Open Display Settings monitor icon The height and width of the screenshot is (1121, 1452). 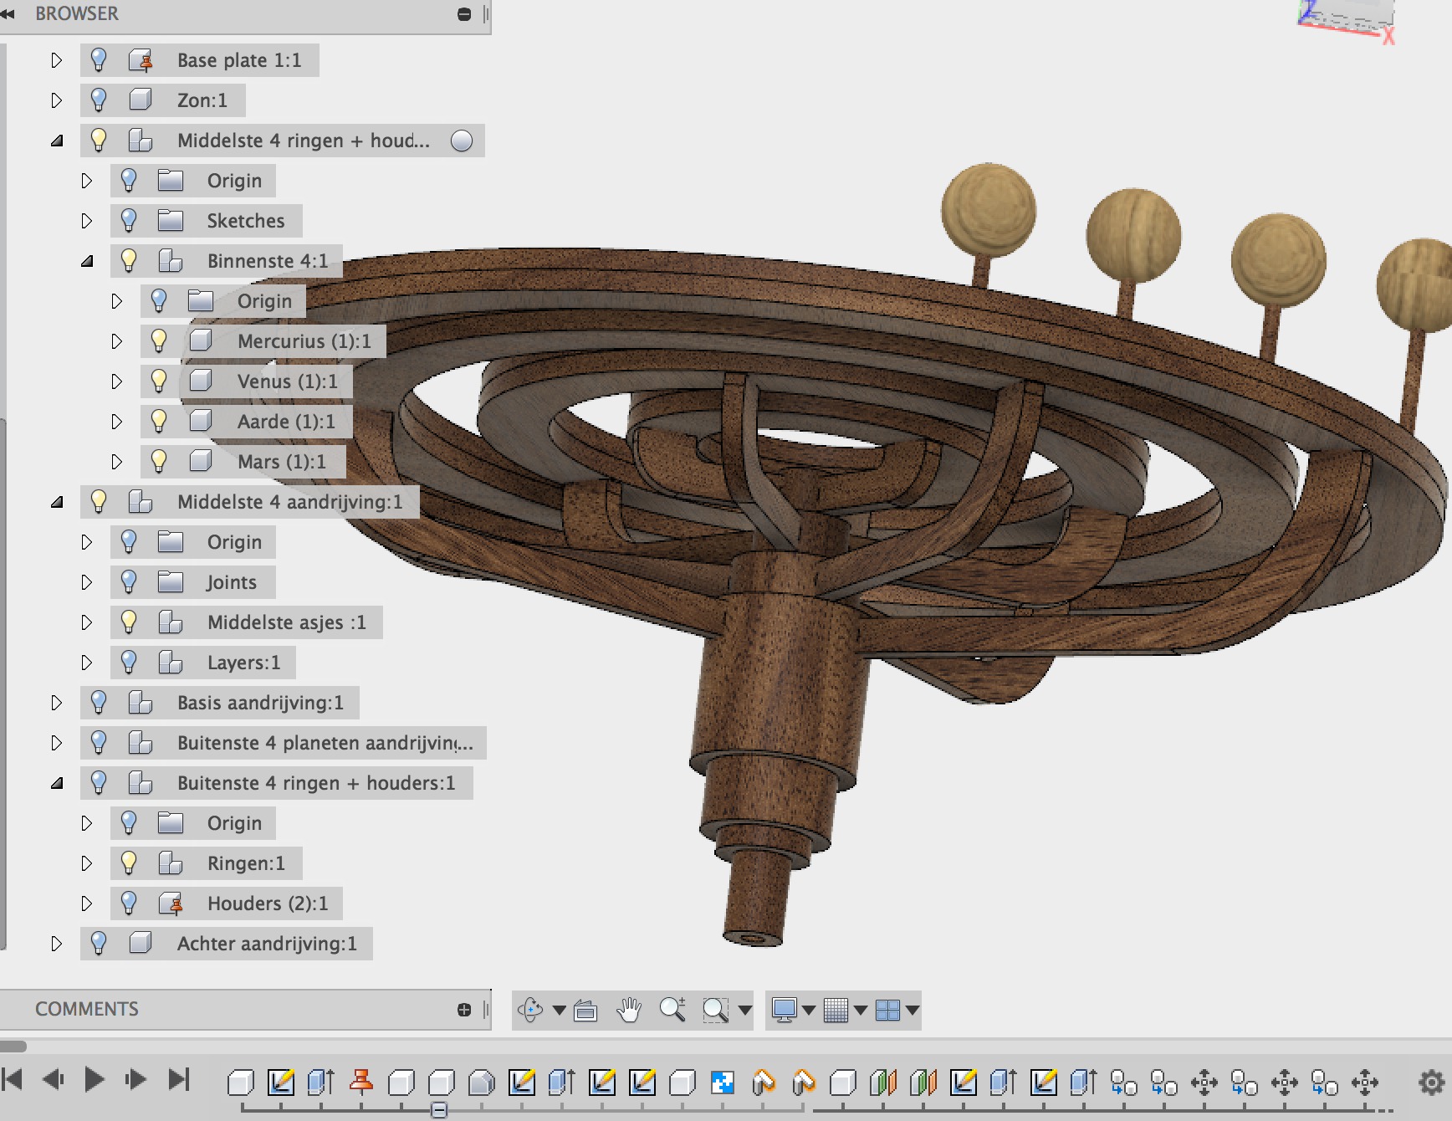(785, 1010)
